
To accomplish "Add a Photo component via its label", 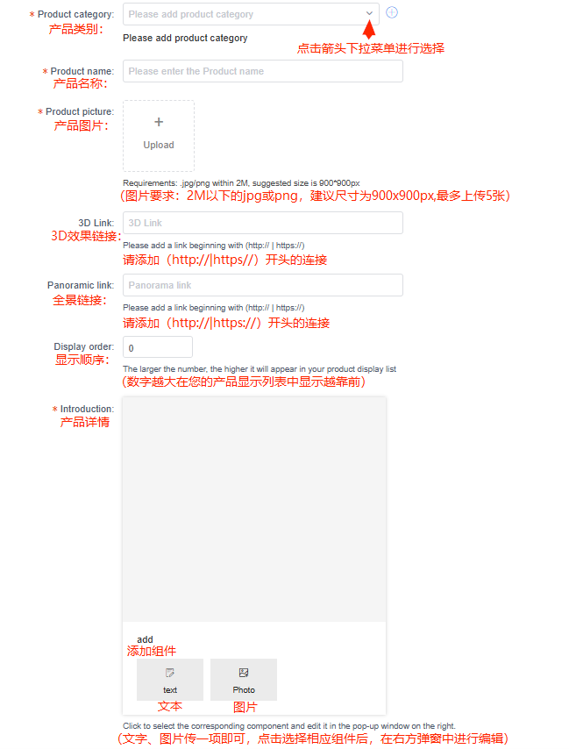I will (244, 690).
